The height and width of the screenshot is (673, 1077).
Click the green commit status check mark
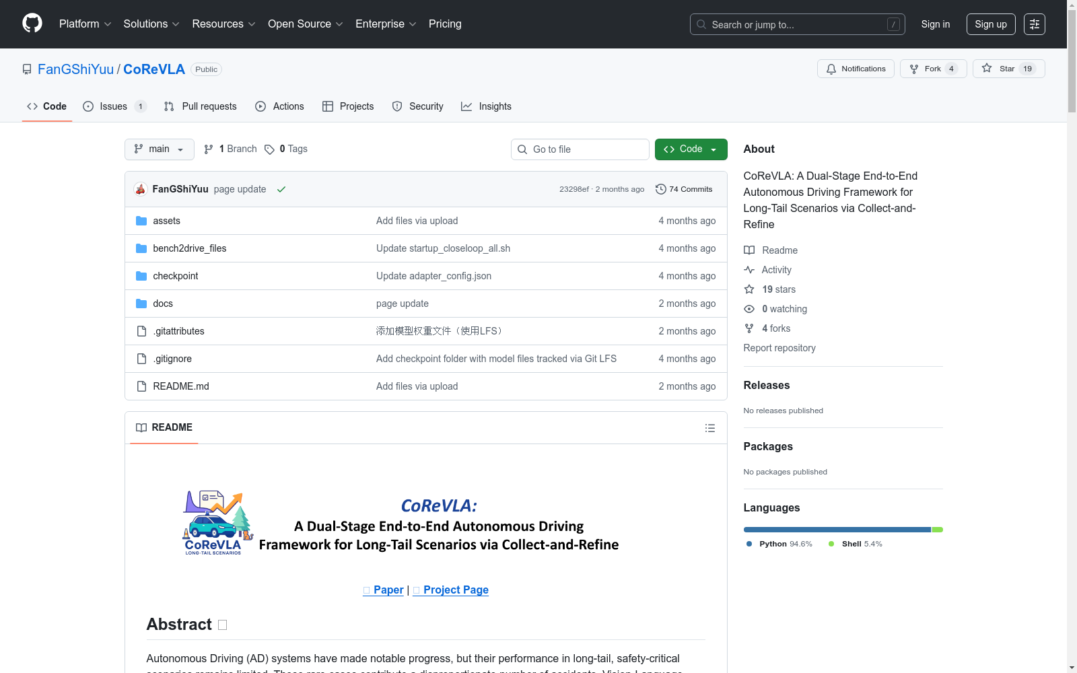click(x=281, y=189)
